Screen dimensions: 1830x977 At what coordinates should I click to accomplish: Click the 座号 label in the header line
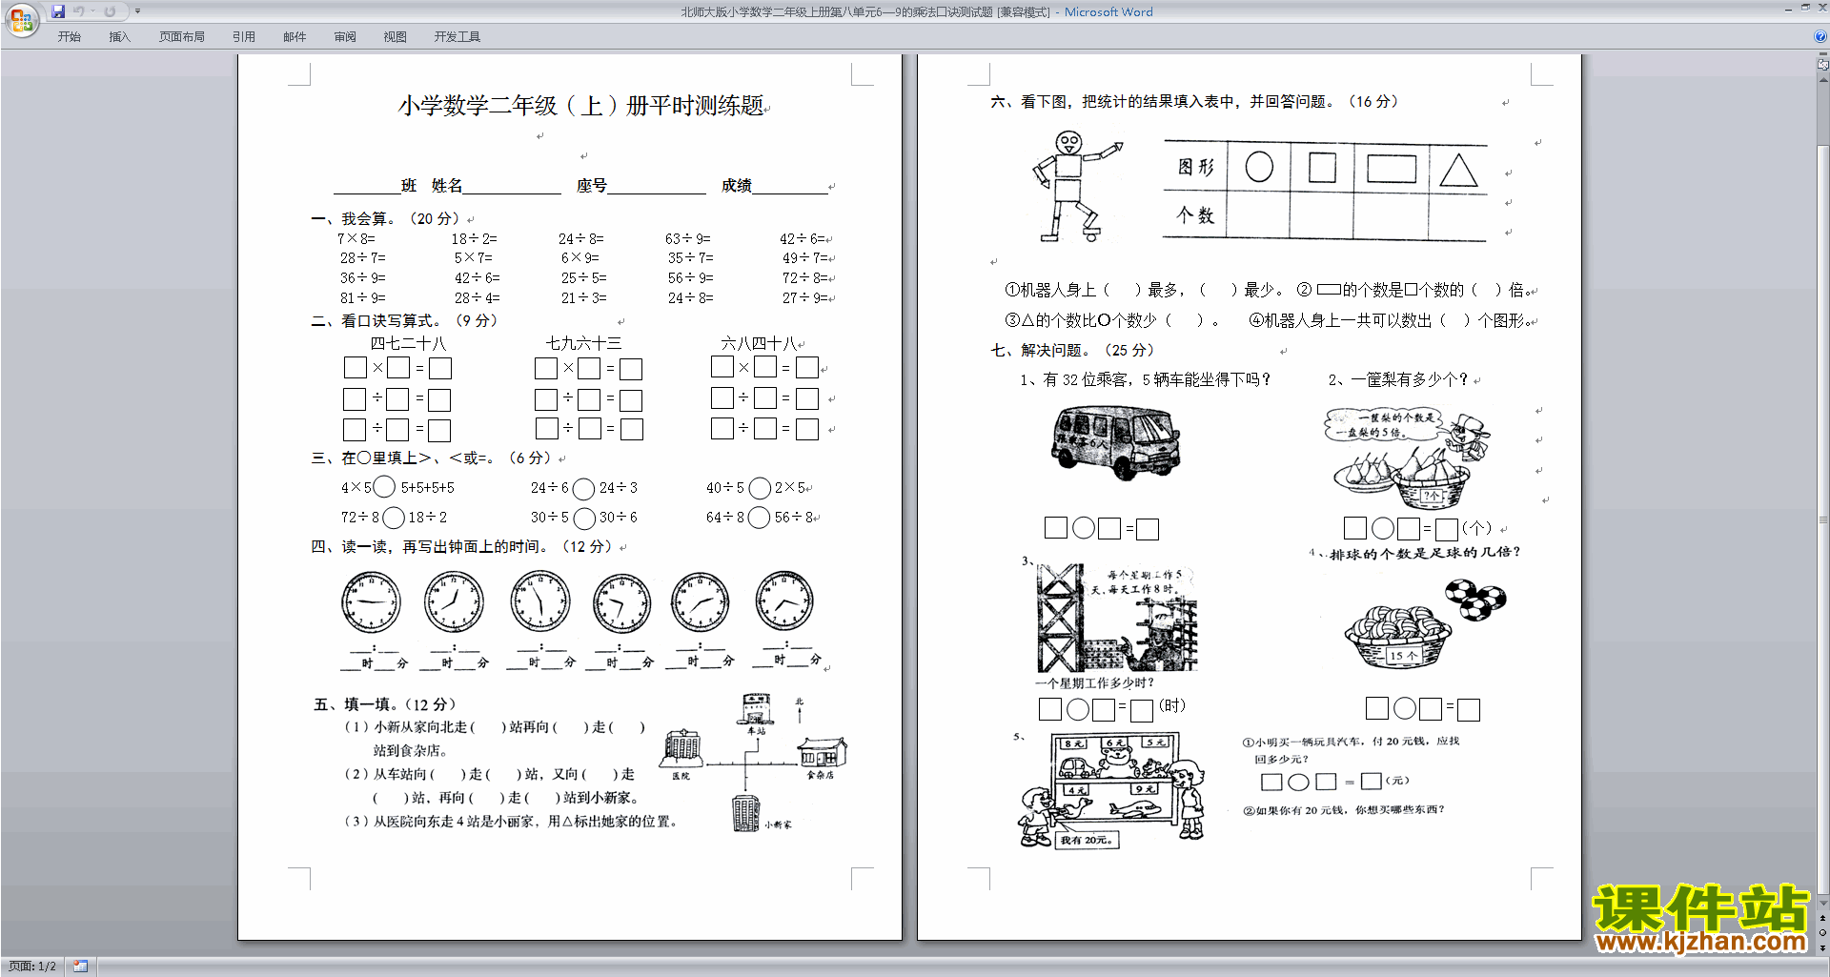[591, 185]
